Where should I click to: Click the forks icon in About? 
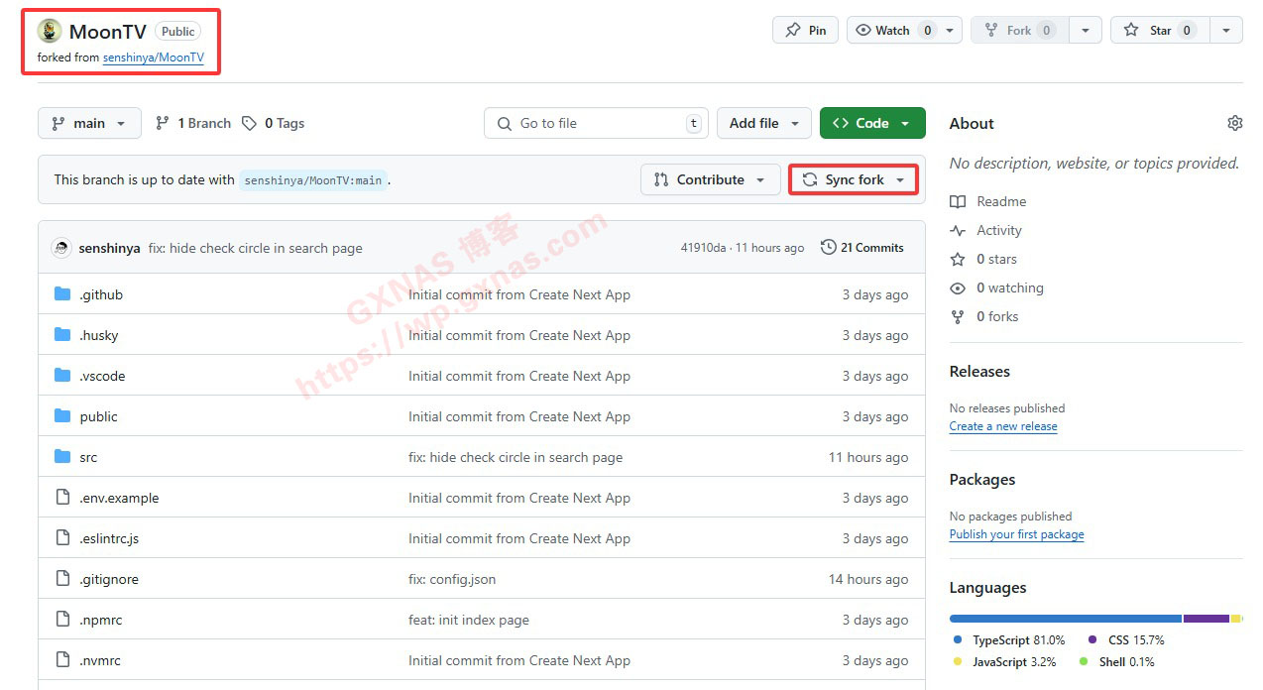(x=958, y=316)
